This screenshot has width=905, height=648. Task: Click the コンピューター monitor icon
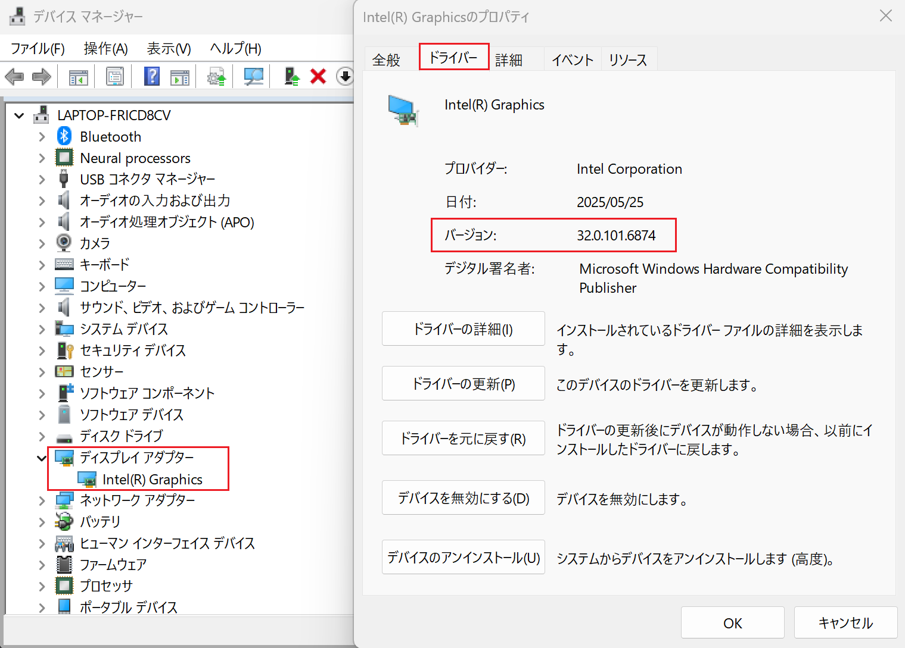click(x=64, y=286)
